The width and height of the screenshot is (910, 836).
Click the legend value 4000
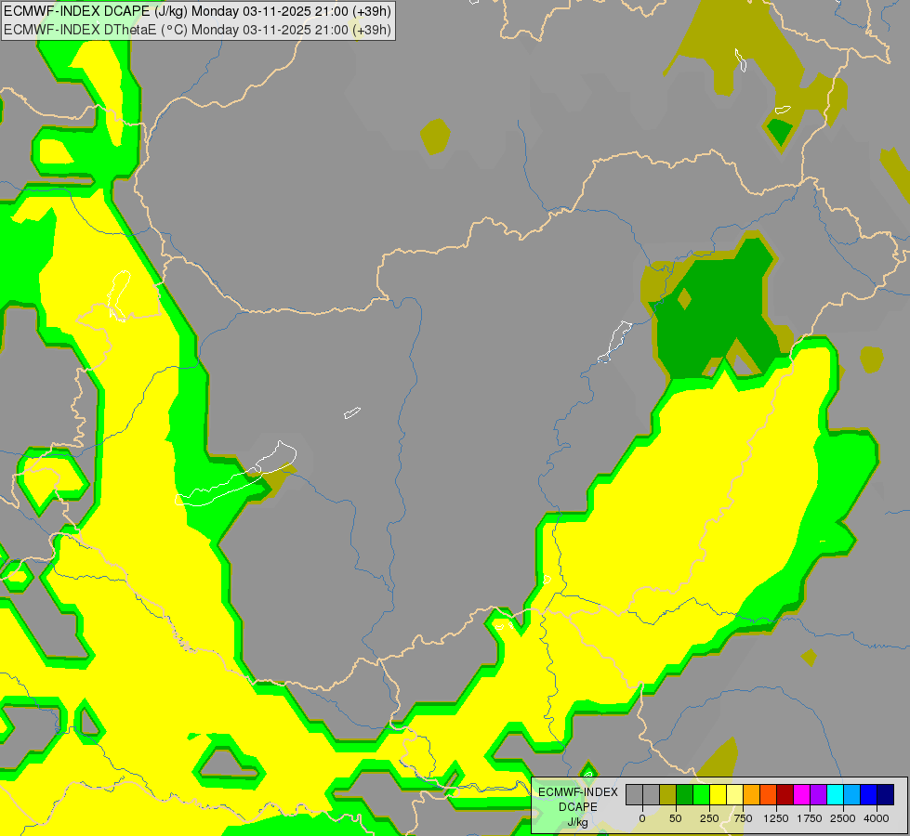pyautogui.click(x=877, y=818)
